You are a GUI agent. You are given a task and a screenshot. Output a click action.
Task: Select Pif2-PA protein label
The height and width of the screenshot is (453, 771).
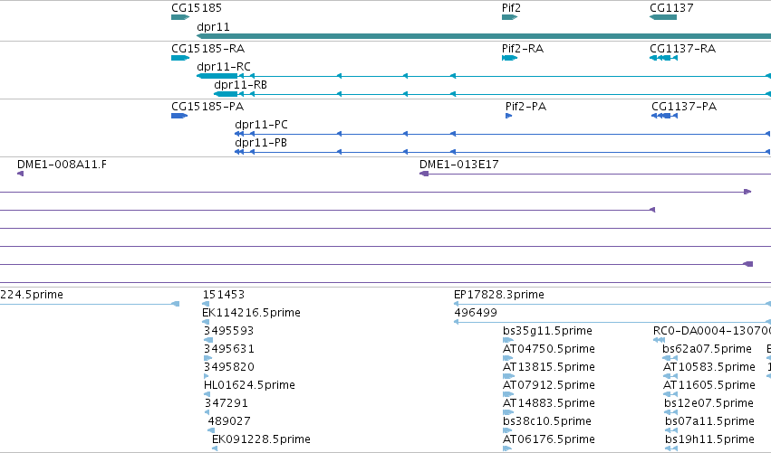[x=525, y=107]
